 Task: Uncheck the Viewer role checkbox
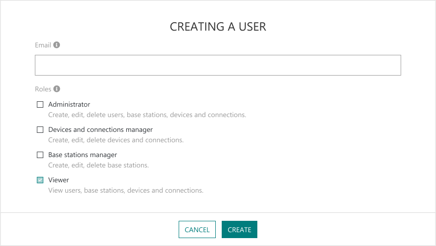pos(40,180)
